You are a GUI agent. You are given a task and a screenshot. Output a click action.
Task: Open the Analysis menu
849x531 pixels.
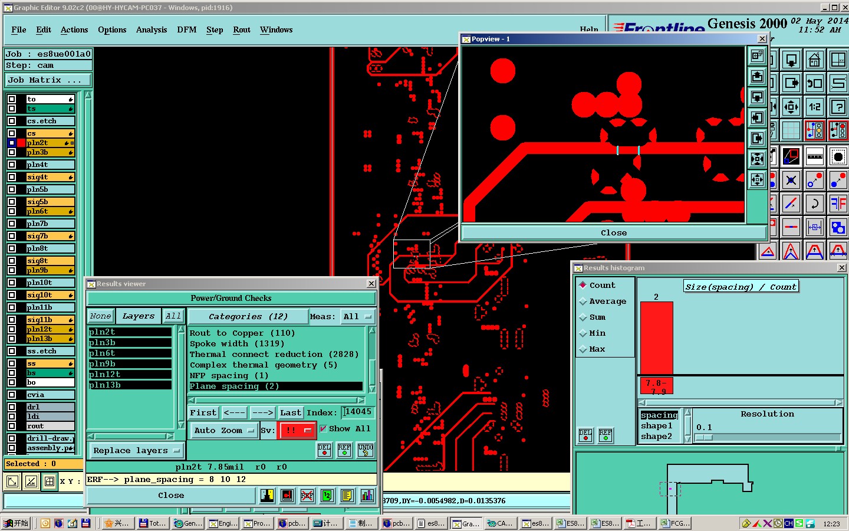pos(152,29)
